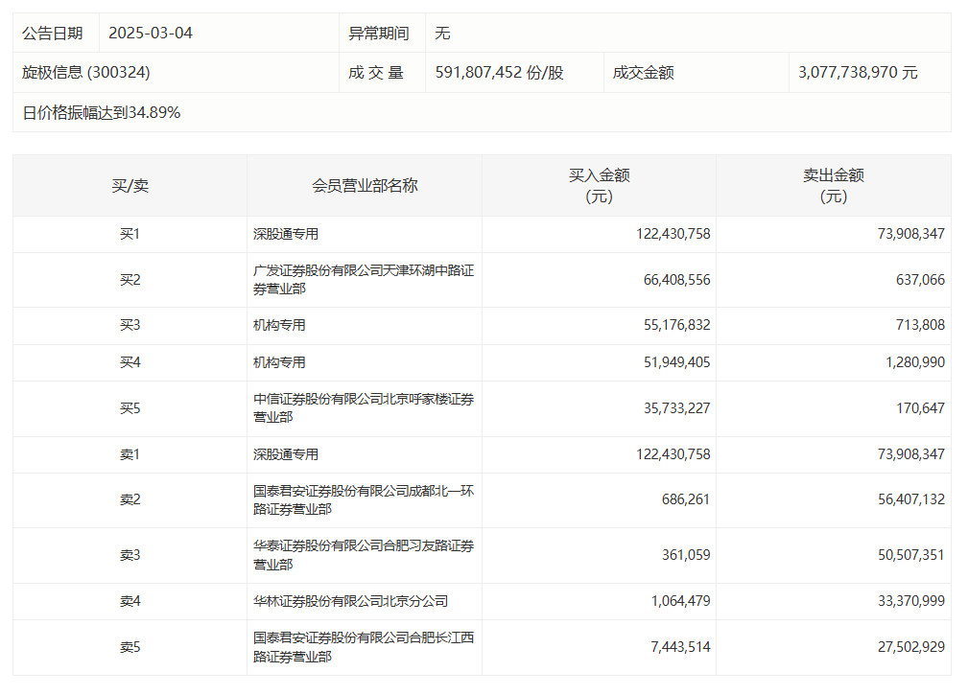The image size is (968, 695).
Task: Click buy amount 1,064,479
Action: (x=681, y=601)
